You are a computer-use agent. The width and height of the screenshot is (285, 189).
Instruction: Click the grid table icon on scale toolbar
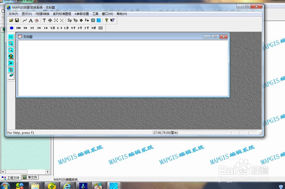pyautogui.click(x=101, y=28)
